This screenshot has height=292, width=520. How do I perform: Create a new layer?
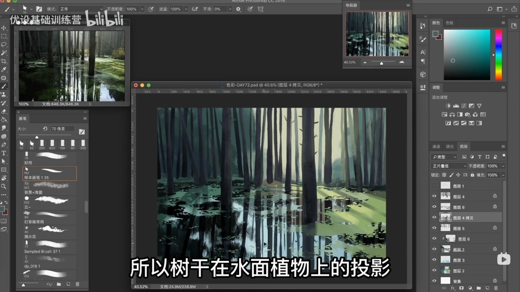point(487,288)
